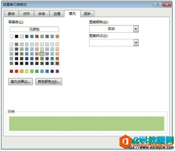Click the 无颜色 button
This screenshot has height=151, width=175.
tap(34, 29)
